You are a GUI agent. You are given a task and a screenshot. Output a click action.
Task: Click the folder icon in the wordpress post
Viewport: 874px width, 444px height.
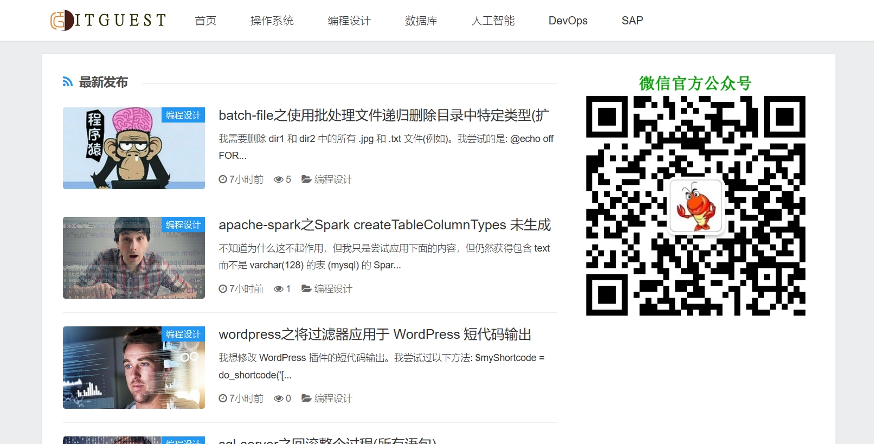coord(306,398)
